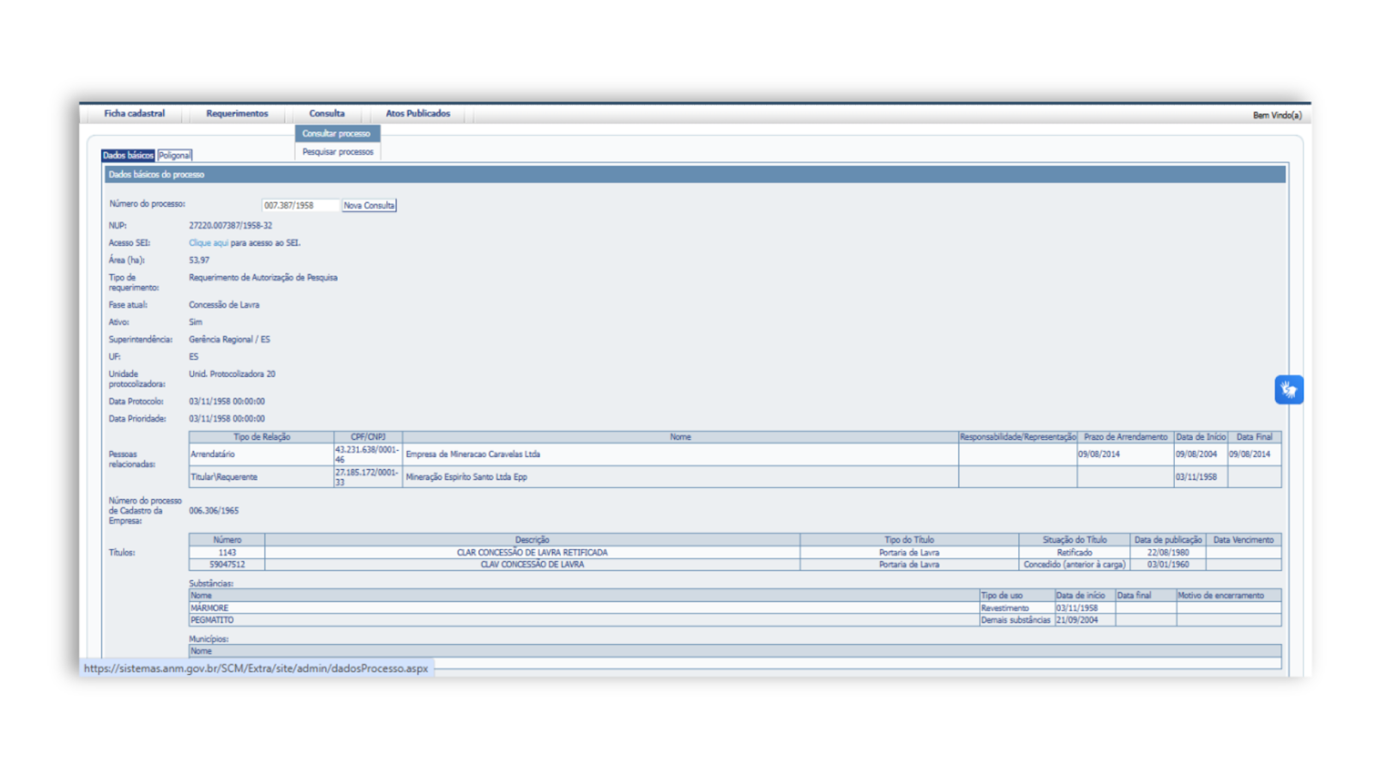
Task: Click CLAR CONCESSÃO DE LAVRA RETIFICADA description
Action: [x=532, y=553]
